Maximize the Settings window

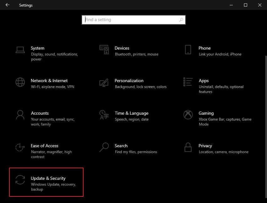click(x=246, y=5)
